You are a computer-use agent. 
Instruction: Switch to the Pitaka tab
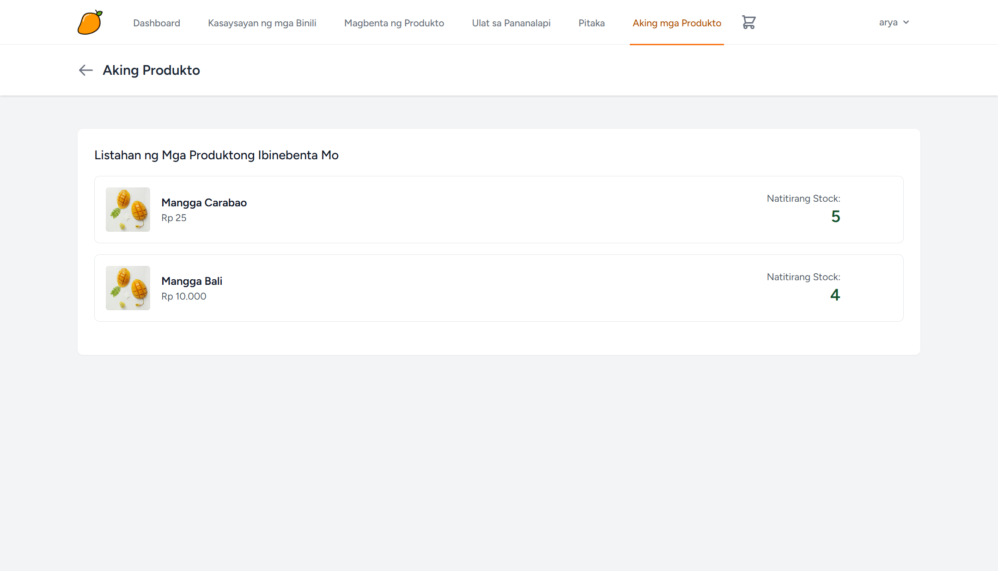tap(591, 23)
